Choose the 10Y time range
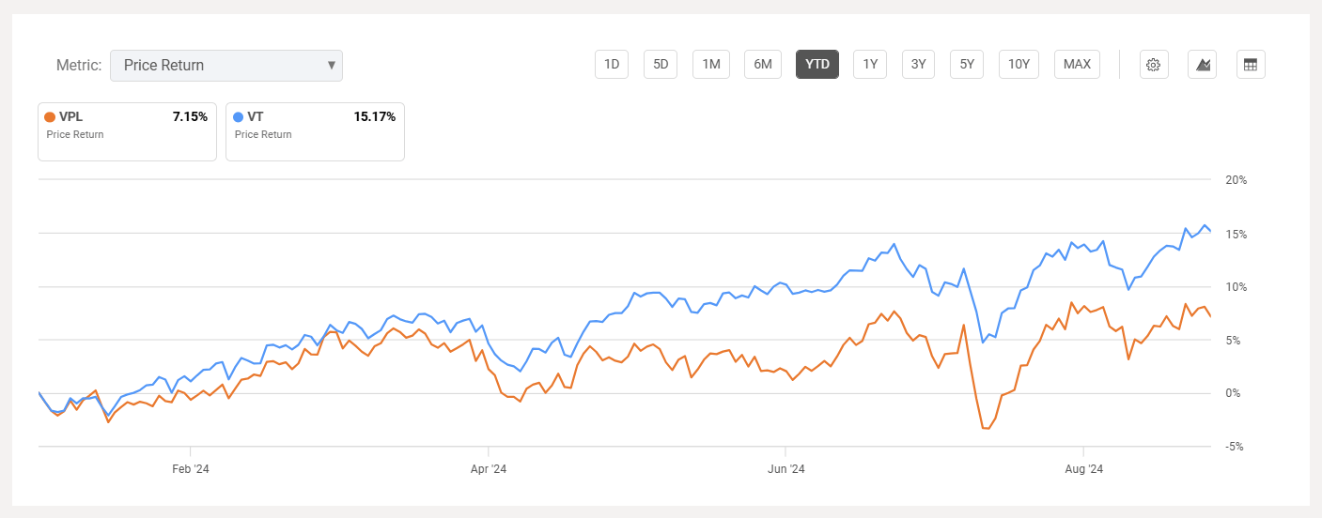Viewport: 1322px width, 518px height. click(1019, 65)
